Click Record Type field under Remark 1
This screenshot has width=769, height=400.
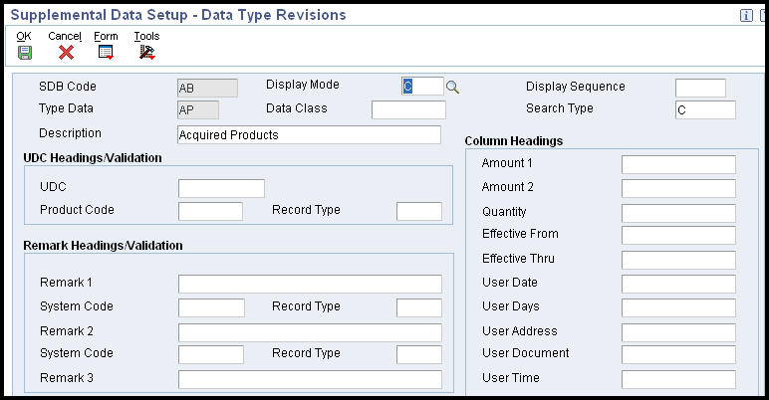[418, 307]
